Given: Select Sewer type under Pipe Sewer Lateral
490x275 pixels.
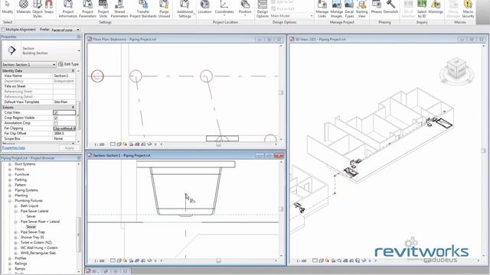Looking at the screenshot, I should click(31, 216).
